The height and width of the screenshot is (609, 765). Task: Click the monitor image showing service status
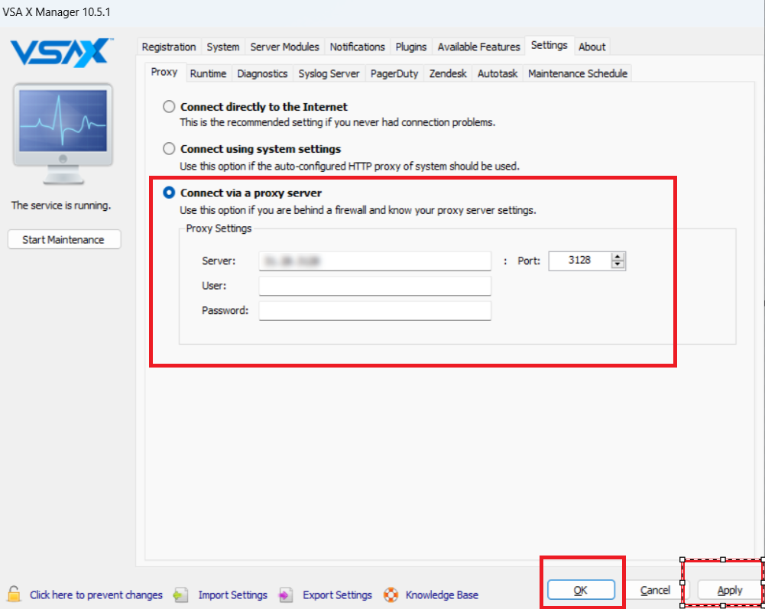[63, 132]
